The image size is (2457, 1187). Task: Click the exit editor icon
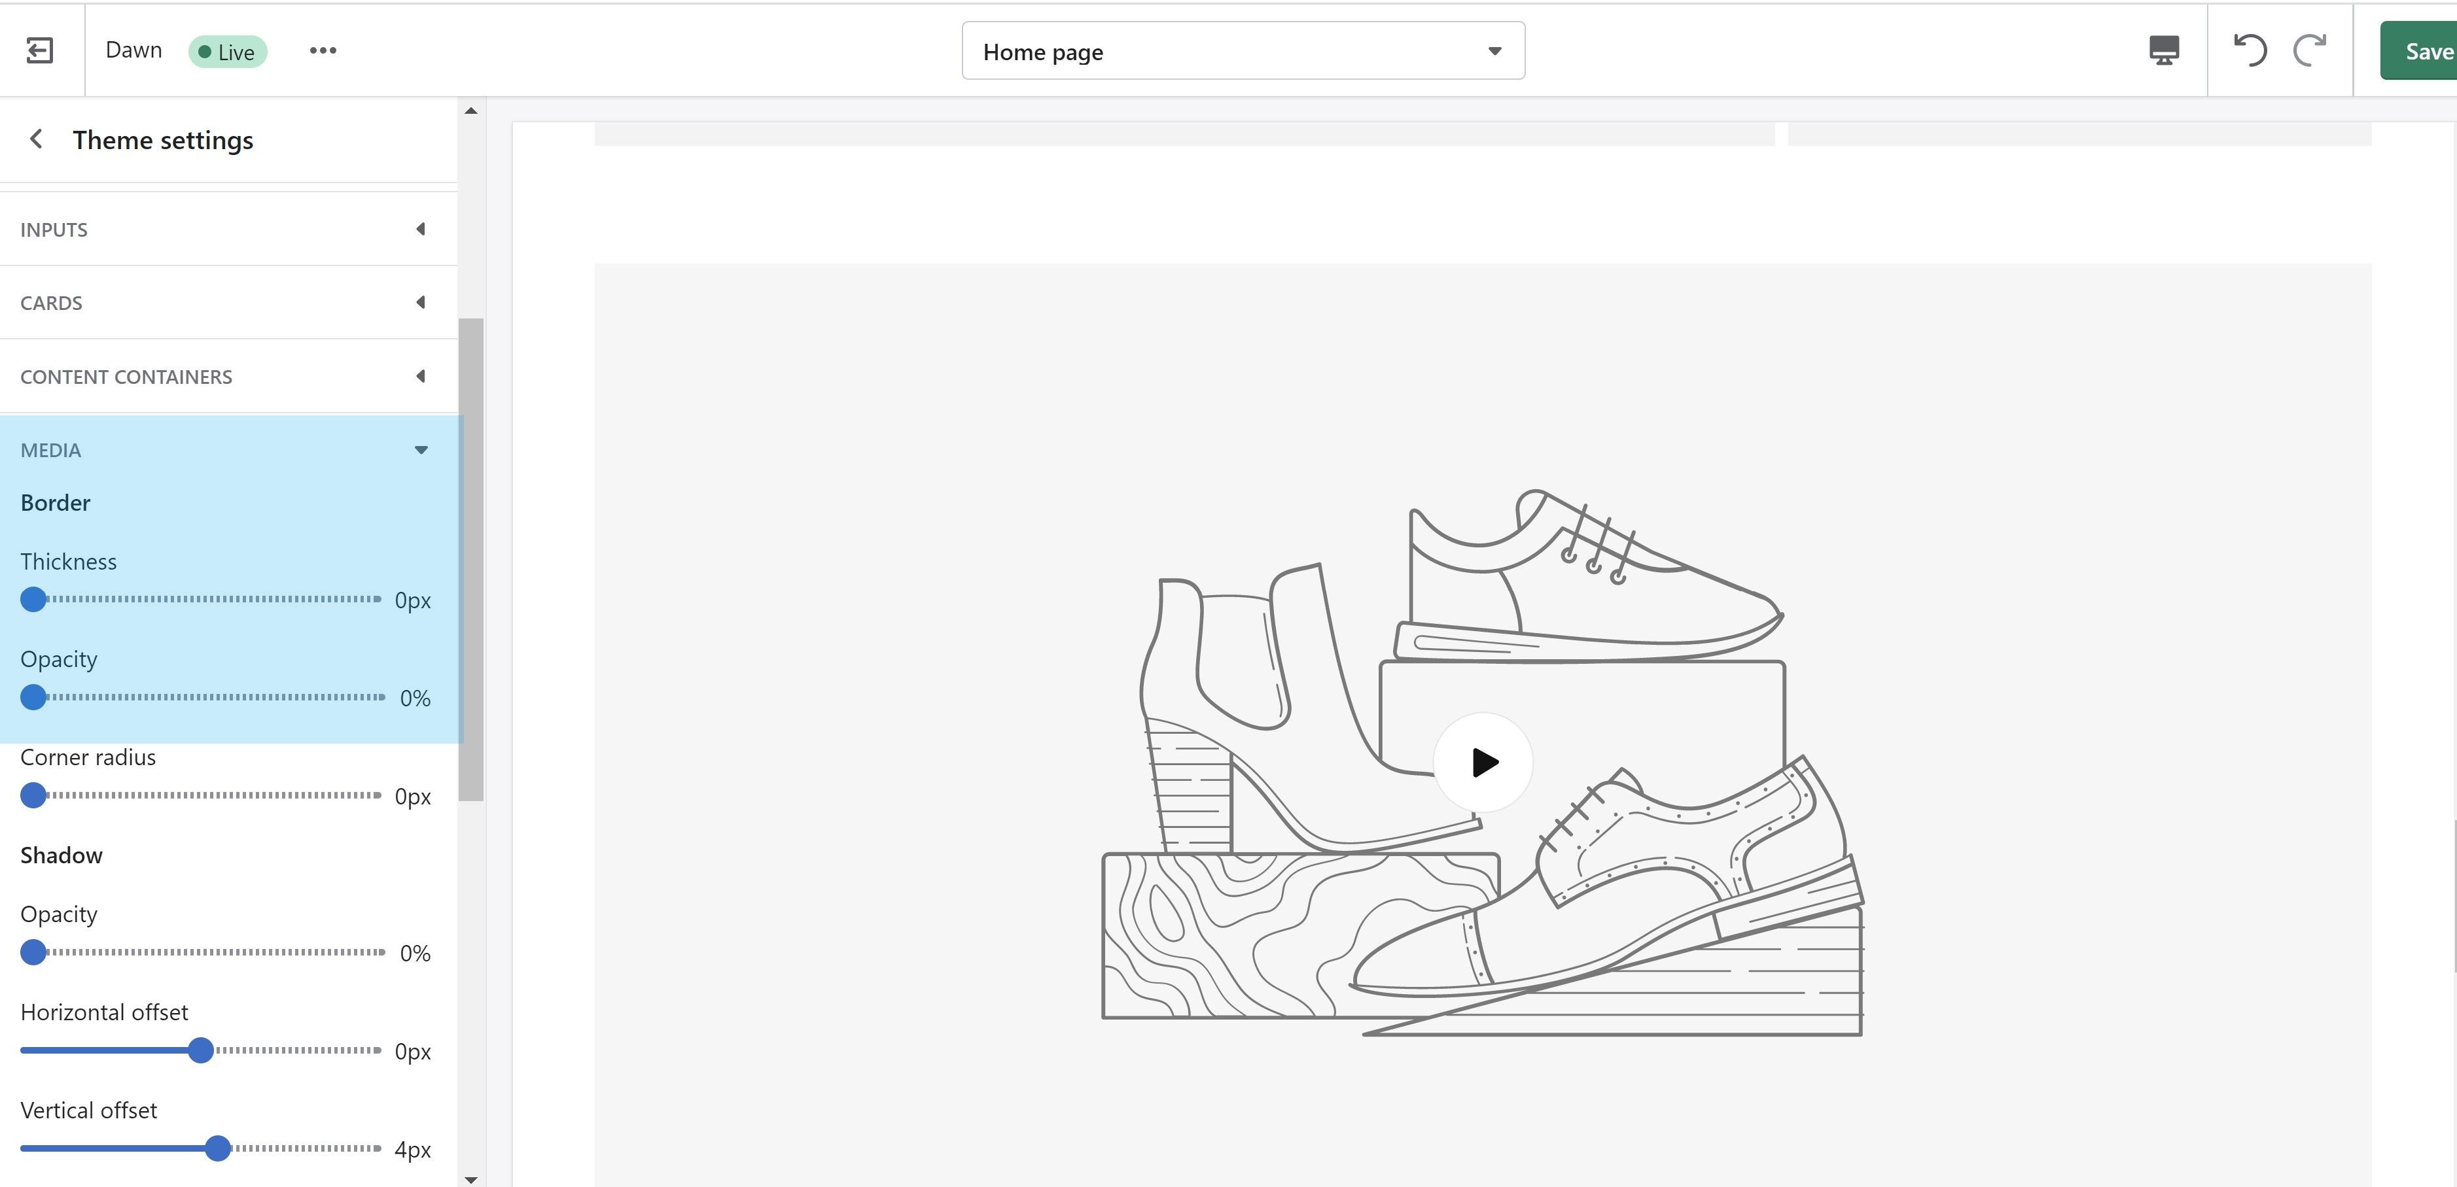coord(39,50)
